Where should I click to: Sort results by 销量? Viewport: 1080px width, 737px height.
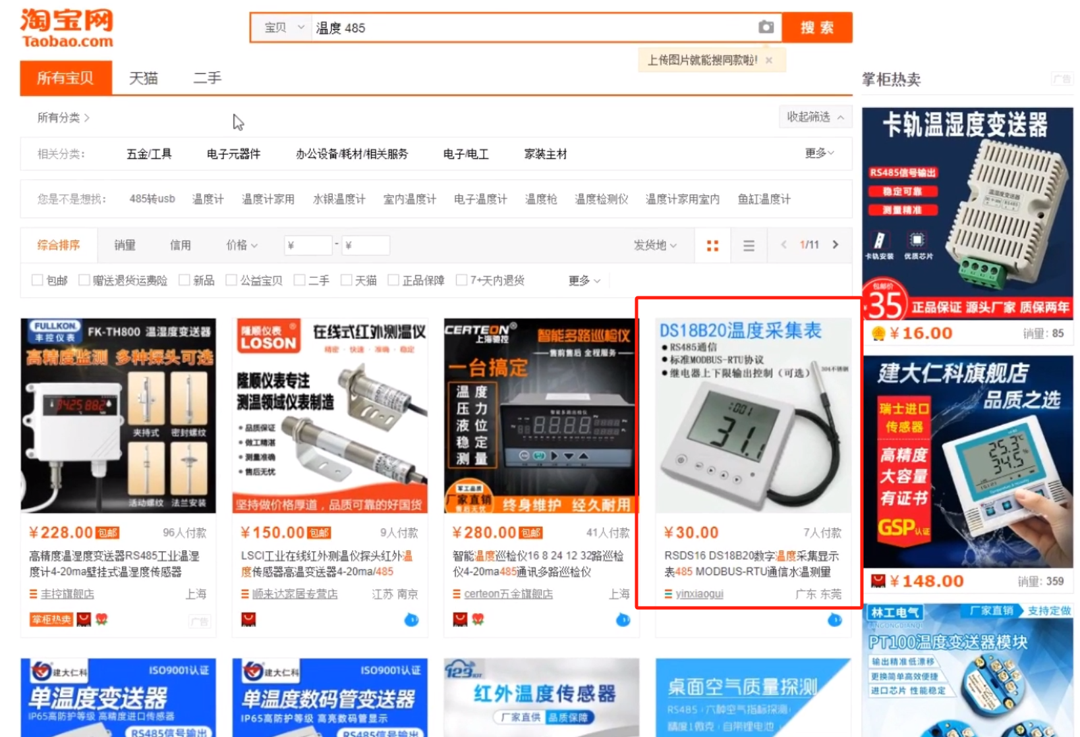pos(125,245)
